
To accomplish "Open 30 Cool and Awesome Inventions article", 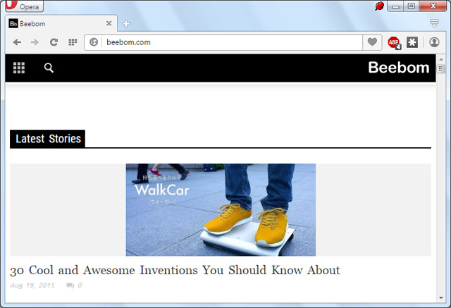I will point(175,271).
